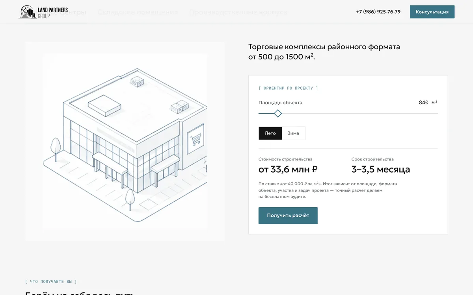Open the Консультация request button
This screenshot has height=295, width=473.
(432, 12)
